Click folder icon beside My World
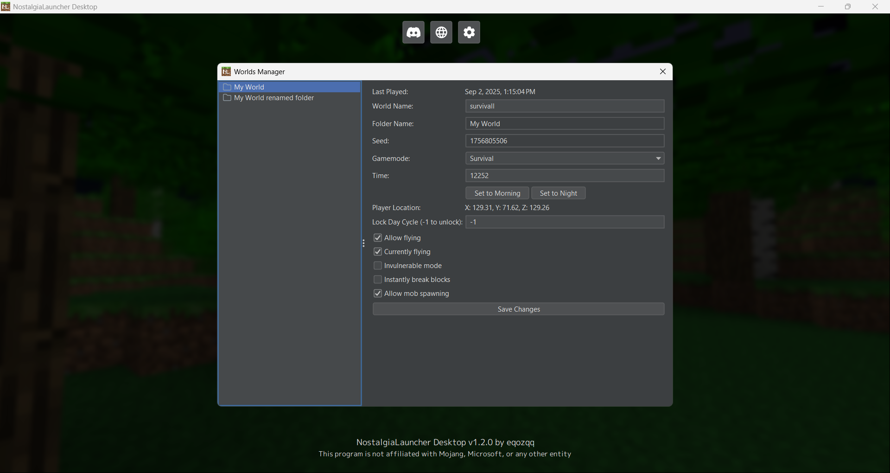Screen dimensions: 890x473 click(x=227, y=87)
